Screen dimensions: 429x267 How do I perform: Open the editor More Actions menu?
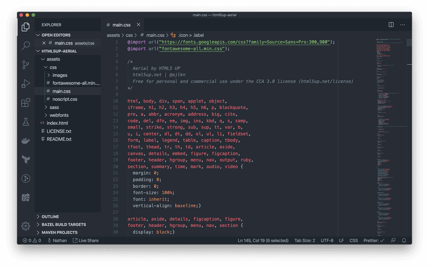pos(403,25)
